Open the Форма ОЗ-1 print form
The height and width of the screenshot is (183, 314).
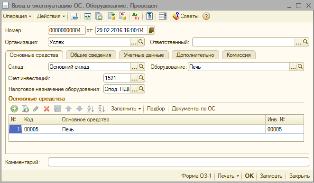196,176
